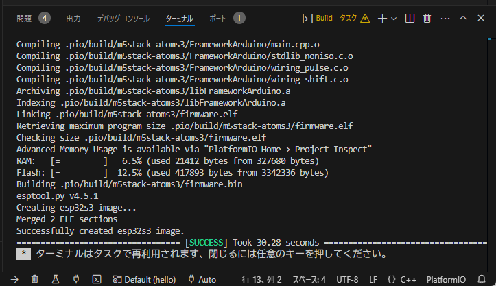
Task: Select the ターミナル tab
Action: point(179,19)
